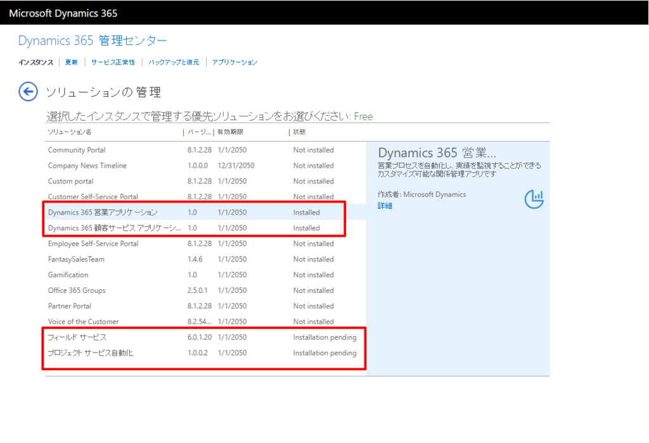
Task: Select Office 365 Groups solution
Action: (205, 290)
